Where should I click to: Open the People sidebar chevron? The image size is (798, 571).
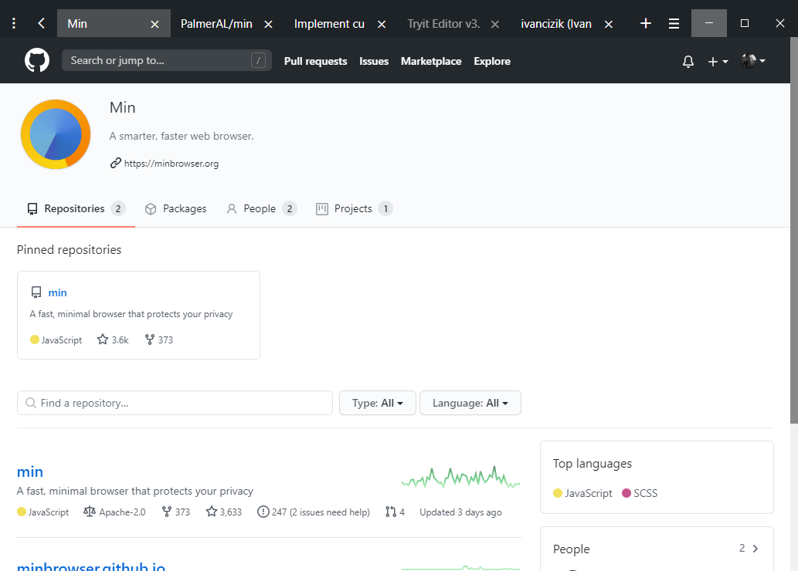(x=756, y=549)
